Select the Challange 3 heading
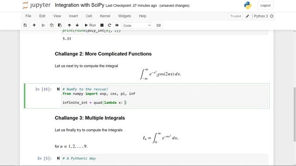 (90, 118)
